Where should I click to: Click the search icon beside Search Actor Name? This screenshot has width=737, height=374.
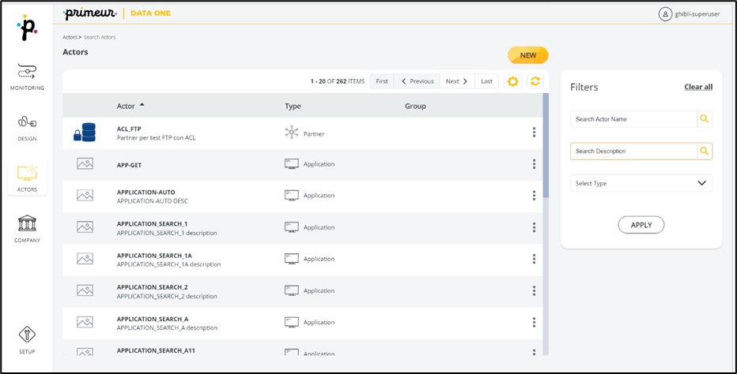click(x=704, y=119)
